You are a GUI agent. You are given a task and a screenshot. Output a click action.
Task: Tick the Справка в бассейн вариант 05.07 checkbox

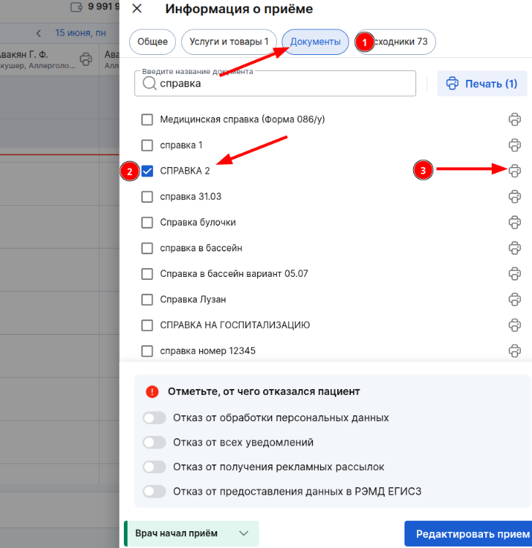pos(147,274)
